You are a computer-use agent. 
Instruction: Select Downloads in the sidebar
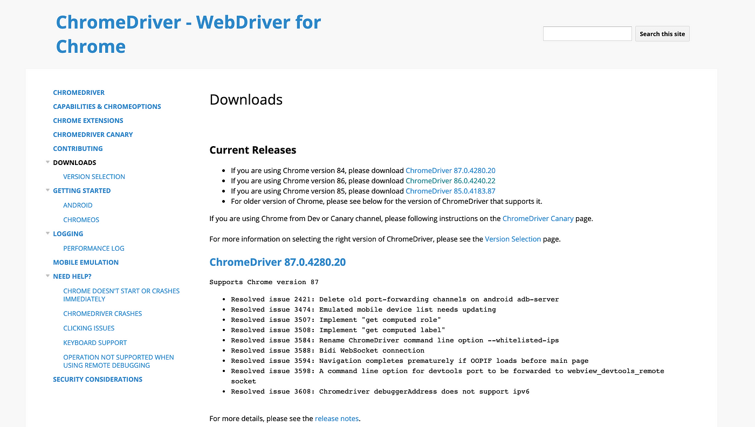(74, 163)
